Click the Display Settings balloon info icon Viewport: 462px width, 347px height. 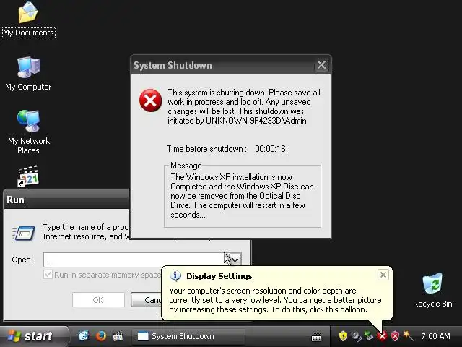[x=175, y=276]
